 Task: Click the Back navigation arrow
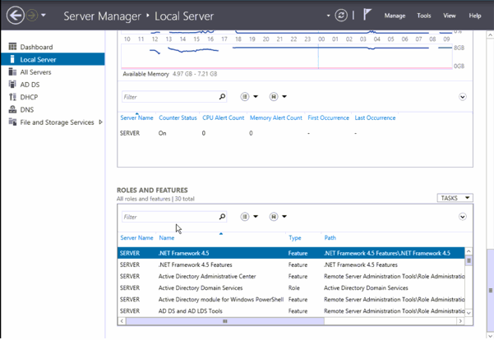pos(15,16)
